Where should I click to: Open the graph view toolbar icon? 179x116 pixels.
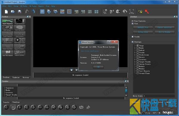[x=62, y=12]
